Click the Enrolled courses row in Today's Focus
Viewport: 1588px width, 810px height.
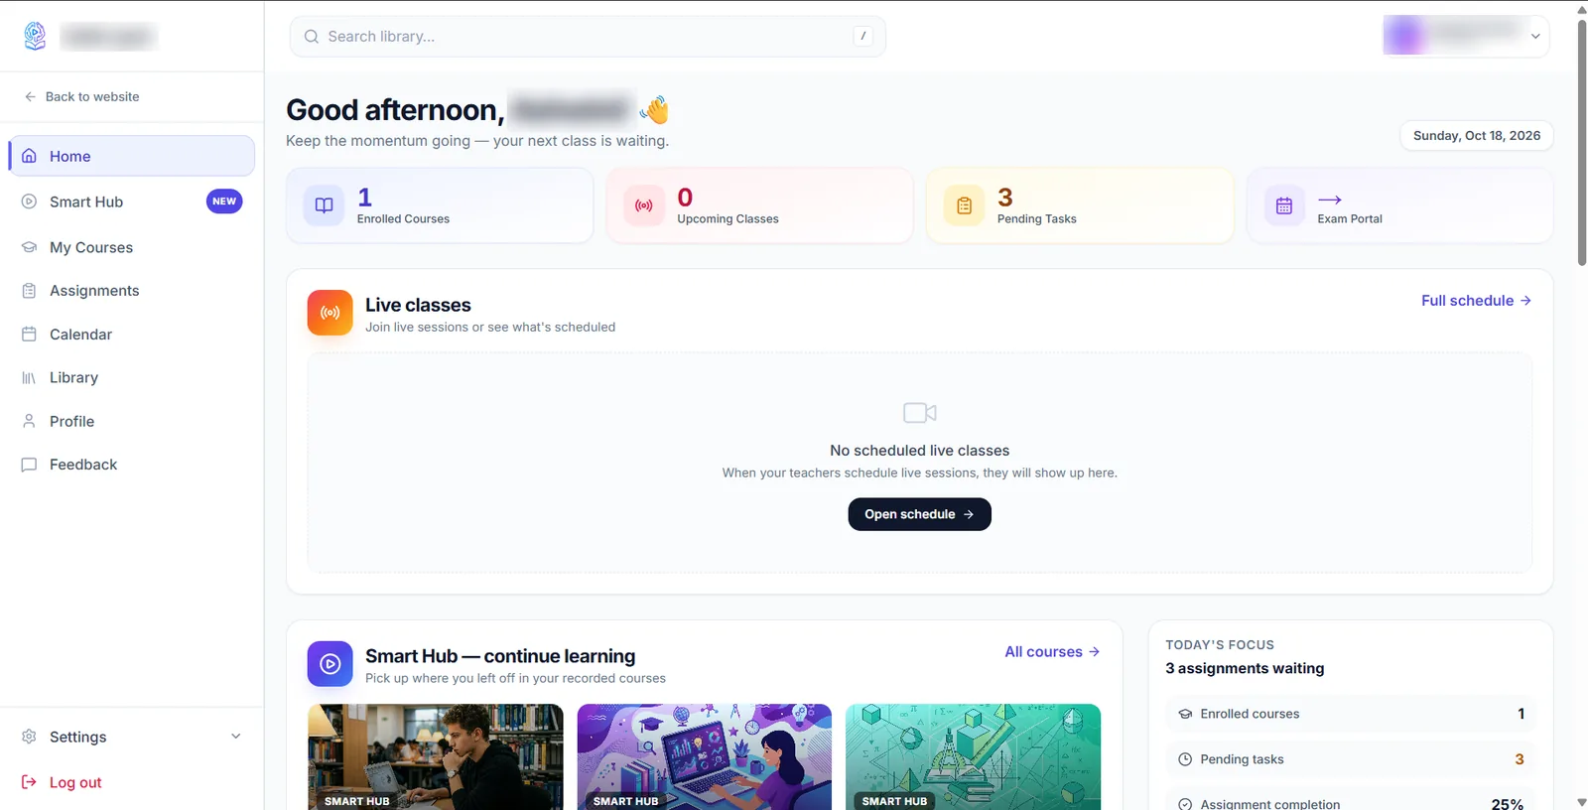click(x=1351, y=714)
